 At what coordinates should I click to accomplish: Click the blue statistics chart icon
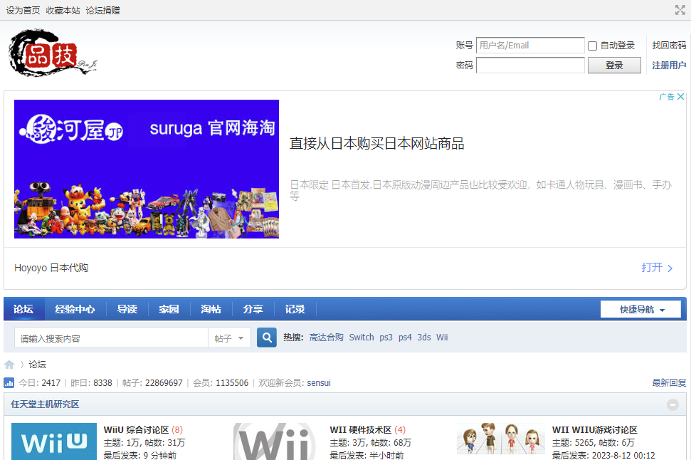tap(9, 382)
